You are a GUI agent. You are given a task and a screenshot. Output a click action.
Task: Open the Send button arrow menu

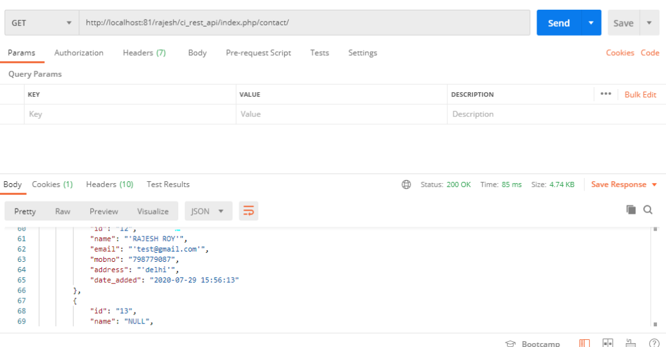(x=591, y=23)
